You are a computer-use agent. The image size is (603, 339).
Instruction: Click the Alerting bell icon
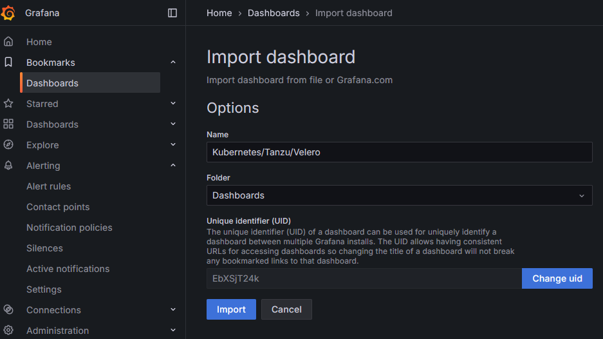click(8, 165)
